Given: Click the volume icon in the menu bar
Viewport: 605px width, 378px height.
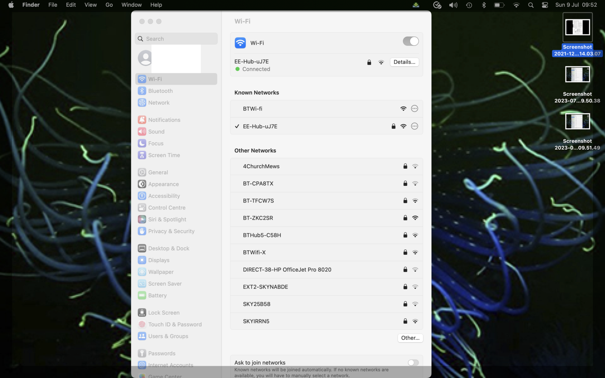Looking at the screenshot, I should click(x=453, y=5).
